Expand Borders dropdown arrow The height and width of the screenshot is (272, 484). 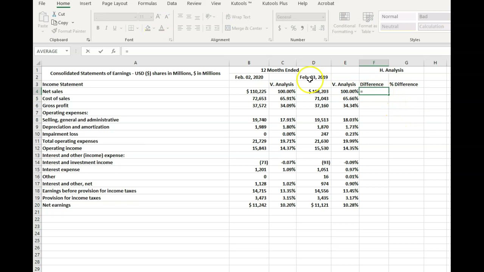tap(138, 28)
